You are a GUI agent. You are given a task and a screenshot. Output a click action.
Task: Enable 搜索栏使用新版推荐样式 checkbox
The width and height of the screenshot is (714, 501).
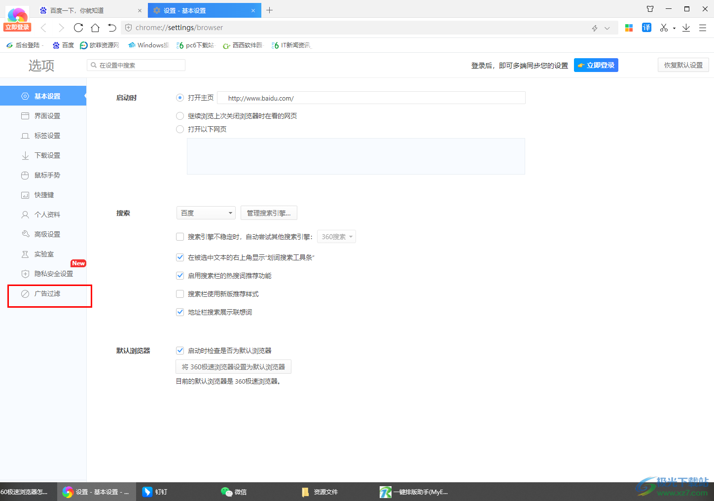(180, 294)
